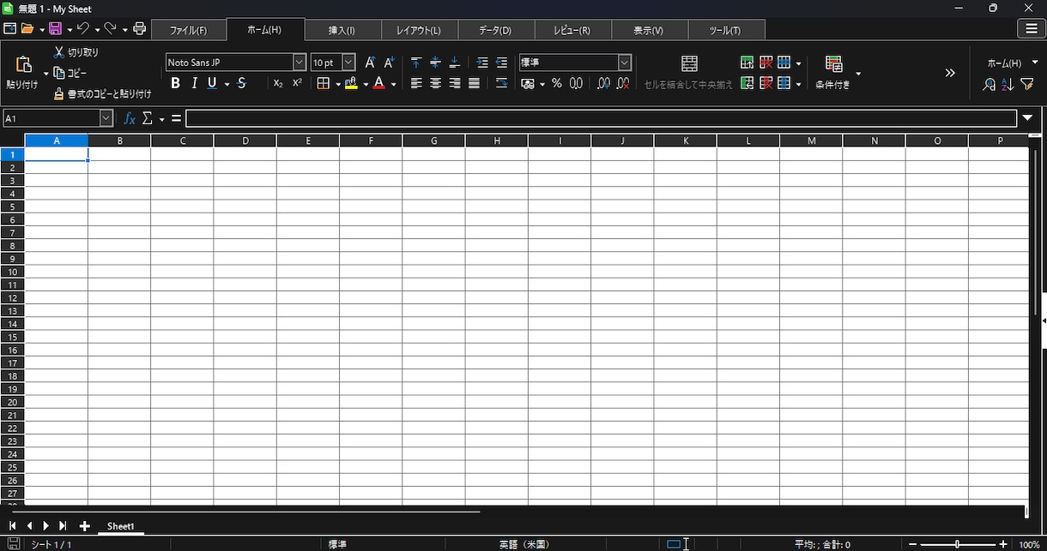Click the Save document icon
Image resolution: width=1047 pixels, height=551 pixels.
click(55, 28)
